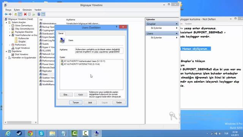
Task: Click the question mark help button in dialog title
Action: click(x=117, y=27)
